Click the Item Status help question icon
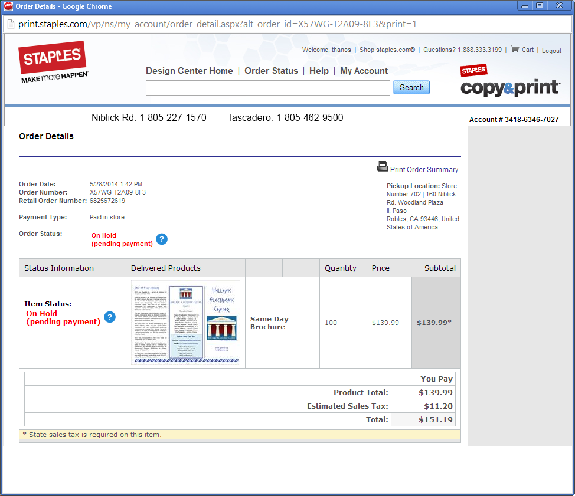This screenshot has width=575, height=496. coord(110,317)
